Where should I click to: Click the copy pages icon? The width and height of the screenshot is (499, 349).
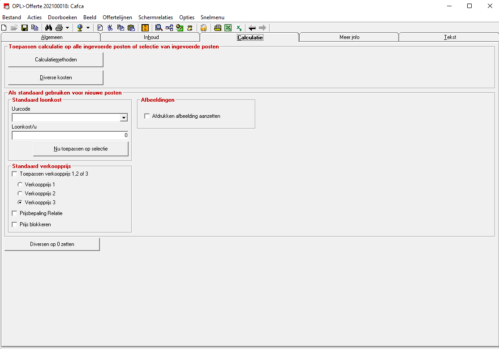120,28
